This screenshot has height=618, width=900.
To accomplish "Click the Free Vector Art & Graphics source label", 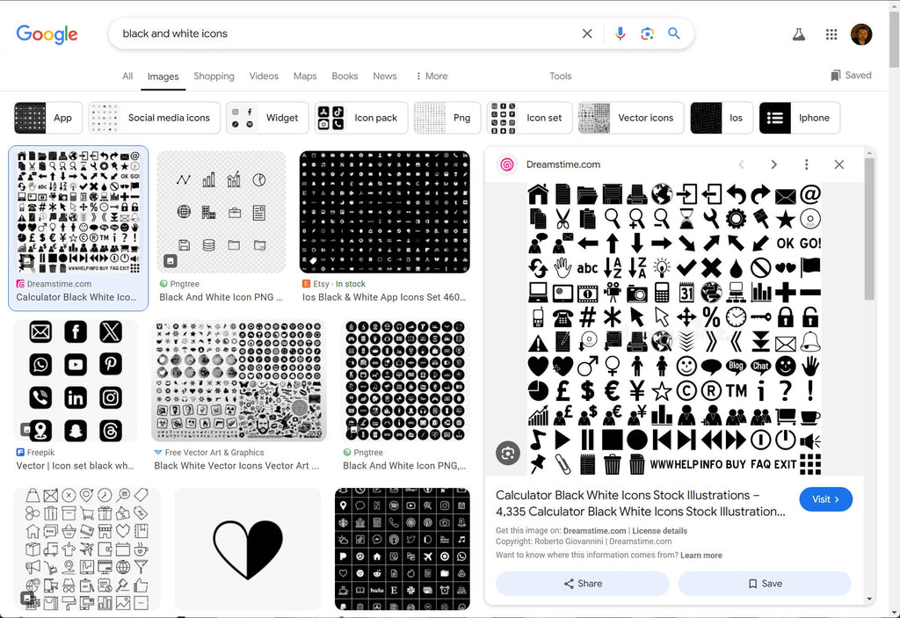I will click(x=214, y=453).
